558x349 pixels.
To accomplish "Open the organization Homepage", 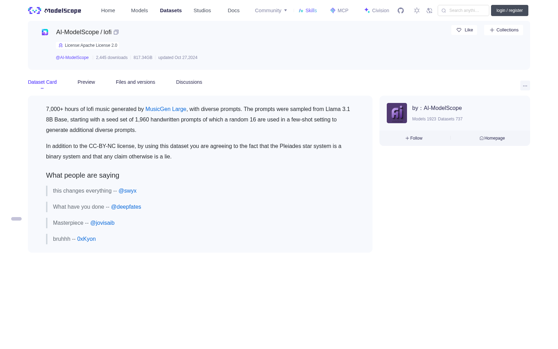I will (x=492, y=138).
